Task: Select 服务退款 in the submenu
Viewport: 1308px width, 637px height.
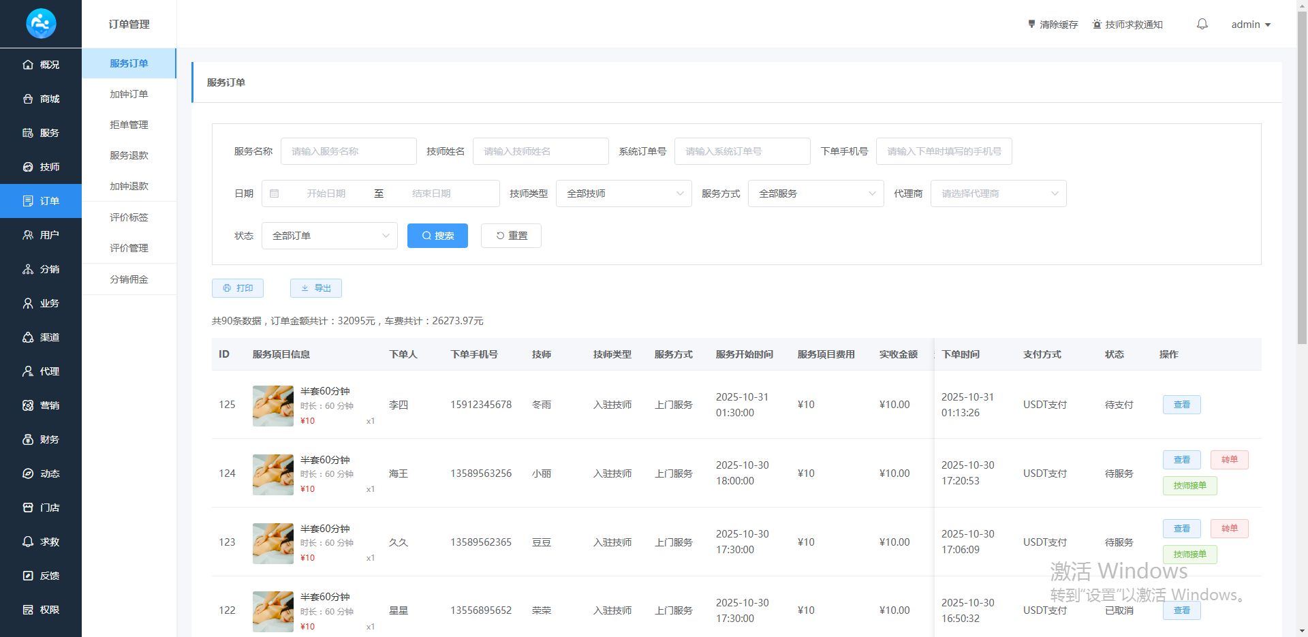Action: point(129,155)
